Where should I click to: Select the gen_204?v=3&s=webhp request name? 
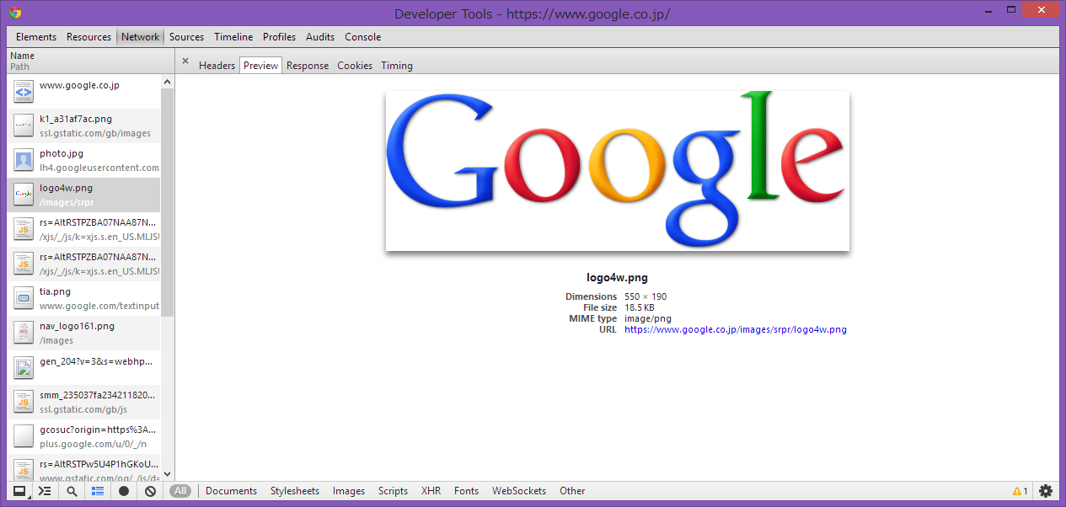(x=97, y=361)
